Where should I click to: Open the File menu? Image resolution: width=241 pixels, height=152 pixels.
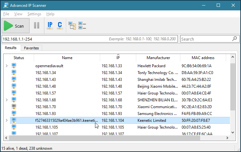6,14
